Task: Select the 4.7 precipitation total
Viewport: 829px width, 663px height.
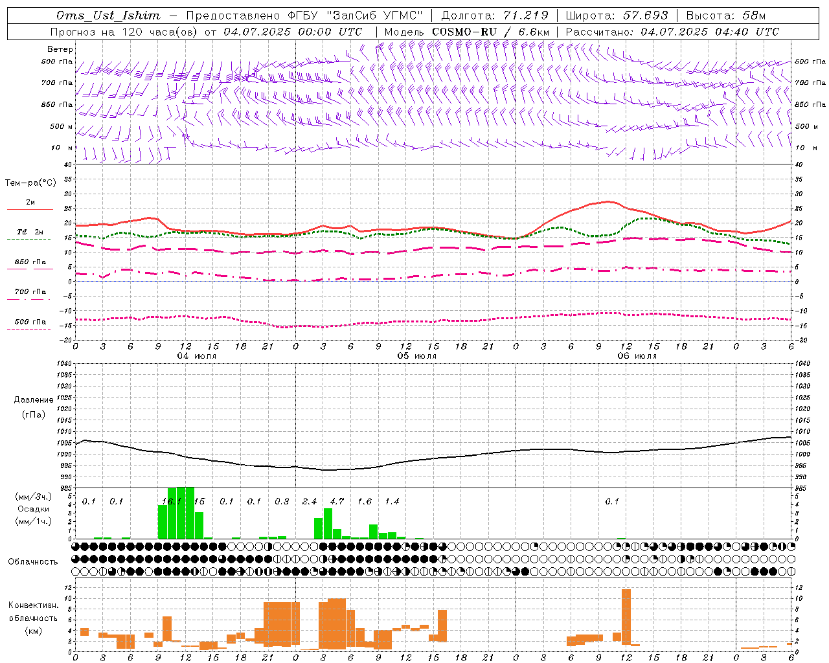Action: click(337, 501)
